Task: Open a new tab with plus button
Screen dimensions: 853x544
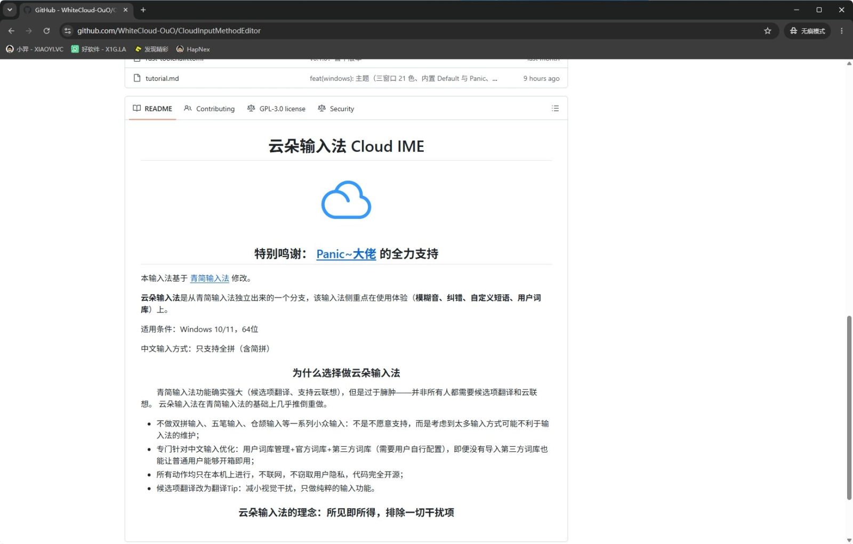Action: 143,10
